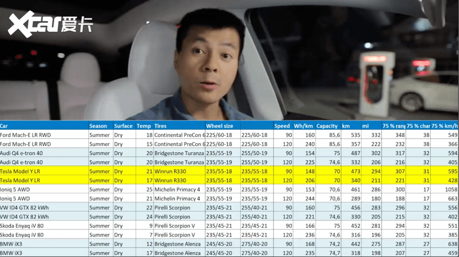Viewport: 459px width, 257px height.
Task: Click the km value 473 in Tesla row
Action: pyautogui.click(x=356, y=171)
